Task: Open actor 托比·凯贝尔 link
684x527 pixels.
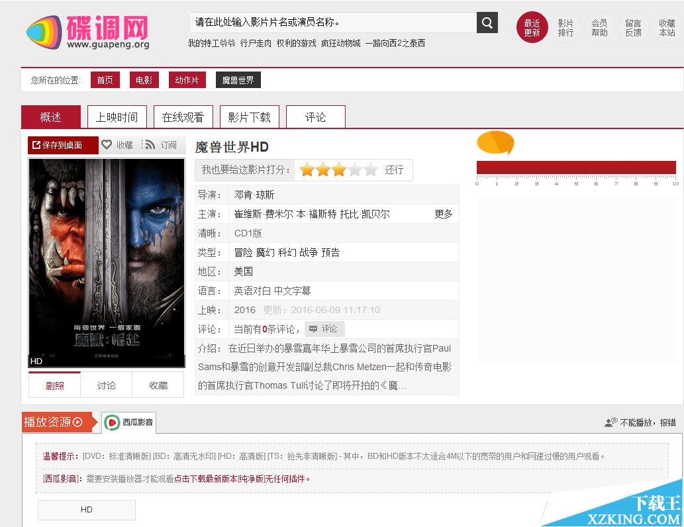Action: [x=365, y=215]
